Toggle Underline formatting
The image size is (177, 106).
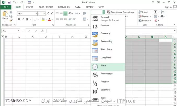coord(27,19)
